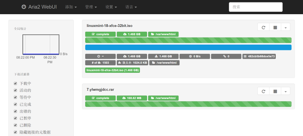Image resolution: width=303 pixels, height=136 pixels.
Task: Click the grey cloud 1.468 GB total badge
Action: click(x=132, y=56)
